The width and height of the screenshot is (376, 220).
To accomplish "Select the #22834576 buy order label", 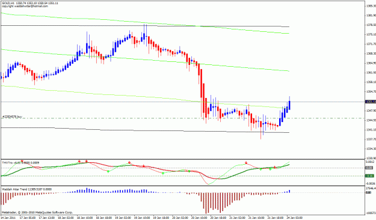I will 12,117.
